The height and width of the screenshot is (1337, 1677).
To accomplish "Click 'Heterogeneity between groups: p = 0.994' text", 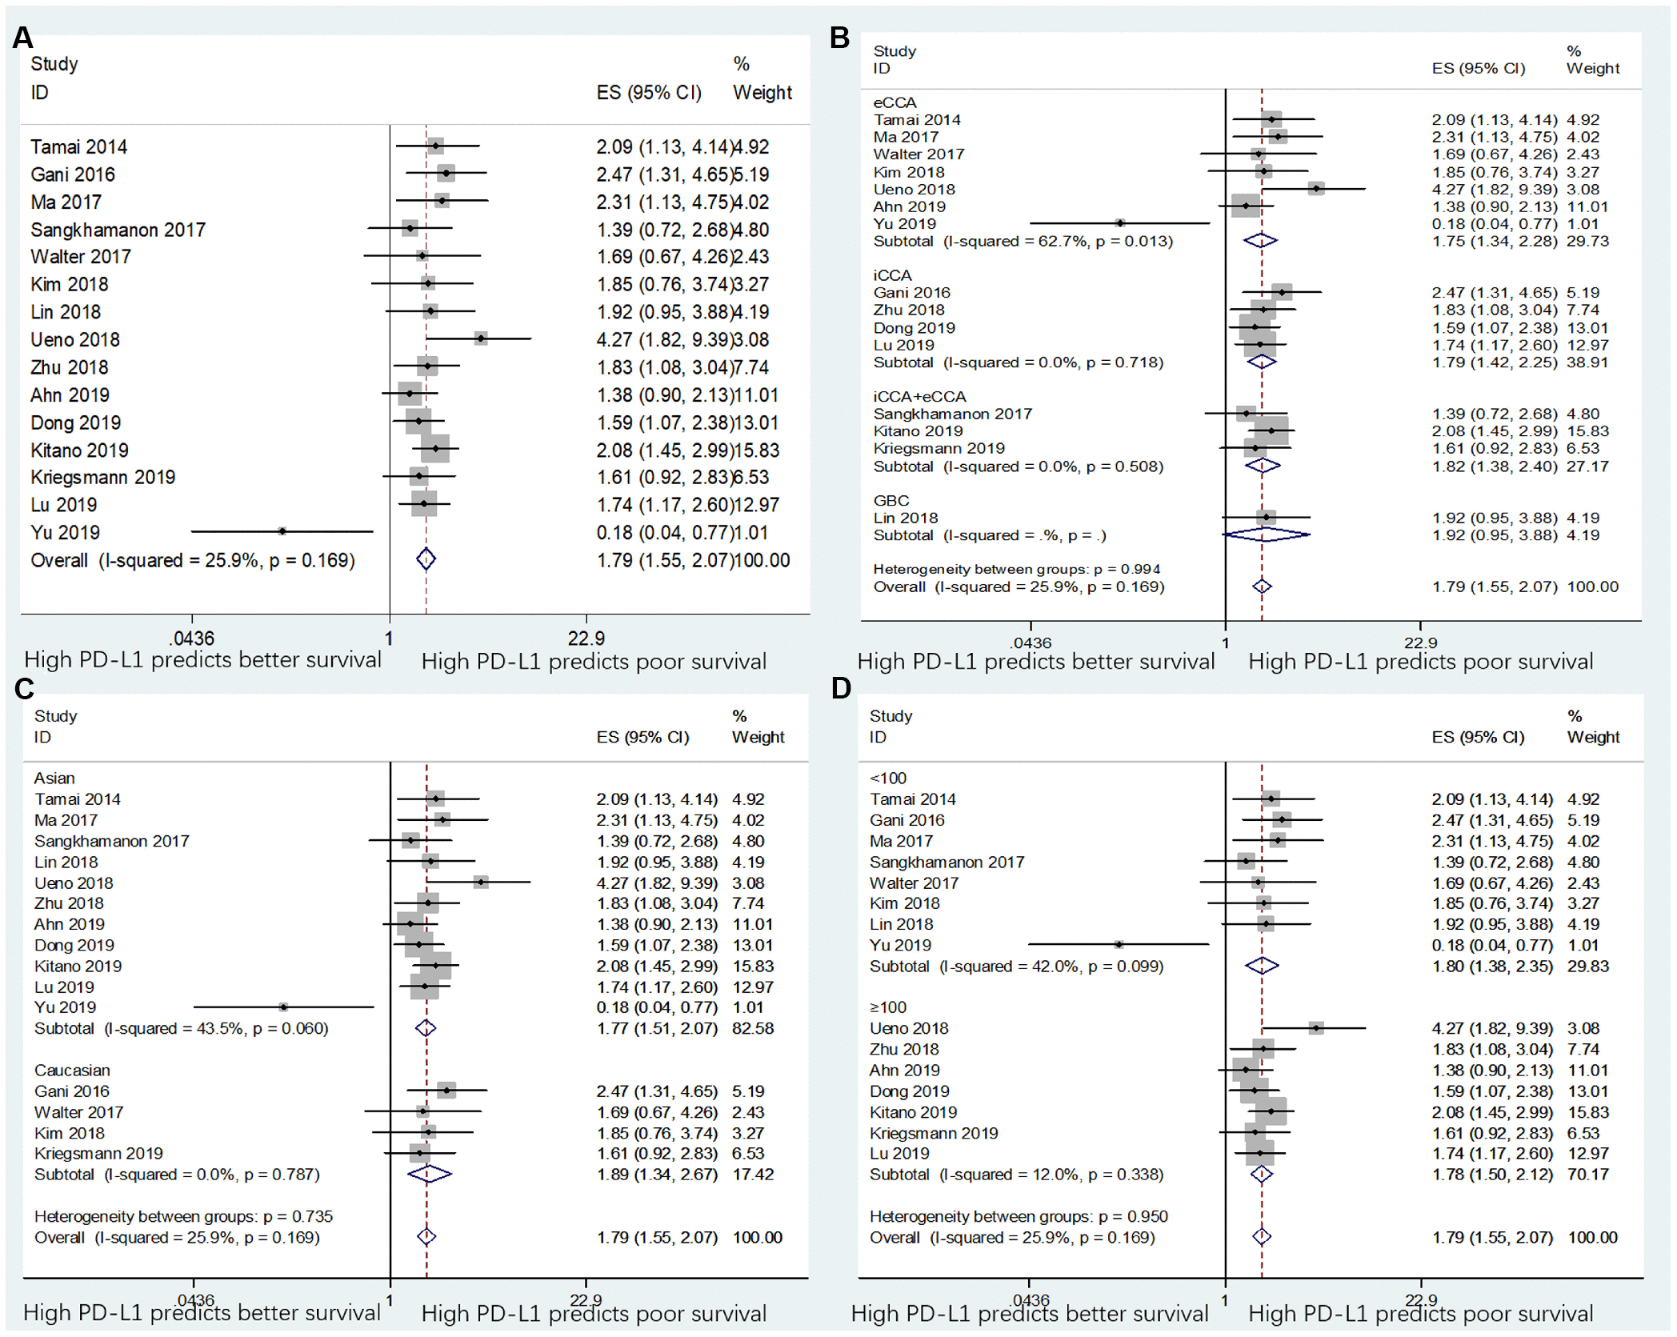I will [1016, 570].
